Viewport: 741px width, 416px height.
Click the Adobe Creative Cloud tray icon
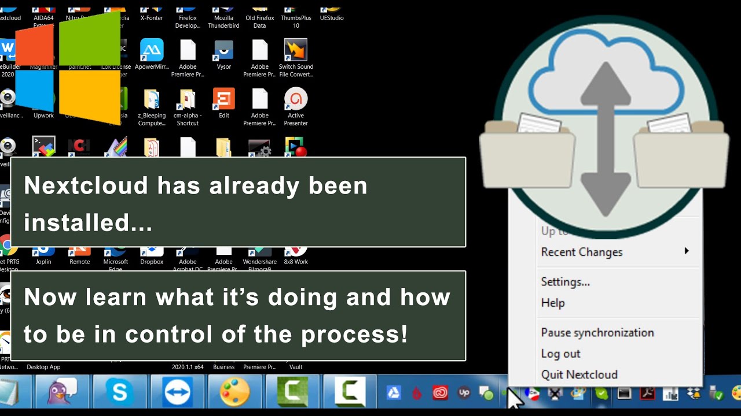(440, 393)
